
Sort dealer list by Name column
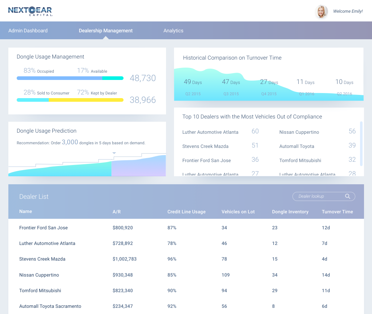[x=26, y=212]
